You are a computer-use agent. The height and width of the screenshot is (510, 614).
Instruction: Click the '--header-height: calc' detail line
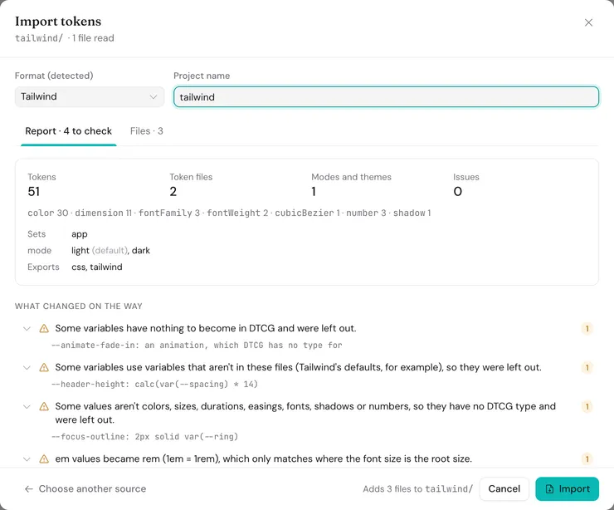pyautogui.click(x=154, y=385)
